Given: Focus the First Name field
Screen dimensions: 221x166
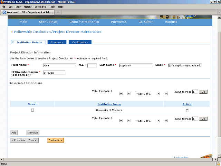Looking at the screenshot, I should click(59, 65).
